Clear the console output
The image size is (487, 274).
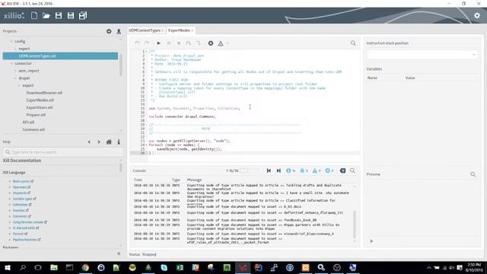[342, 170]
